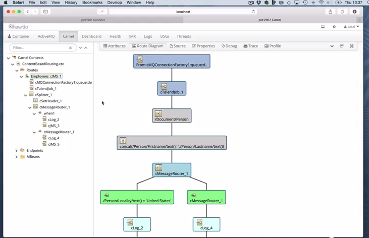Open the JMX tab
This screenshot has width=369, height=238.
click(x=132, y=36)
